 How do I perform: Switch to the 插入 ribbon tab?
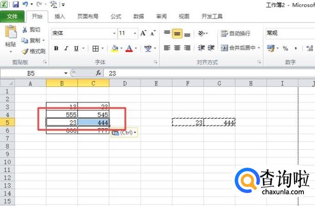click(x=60, y=16)
